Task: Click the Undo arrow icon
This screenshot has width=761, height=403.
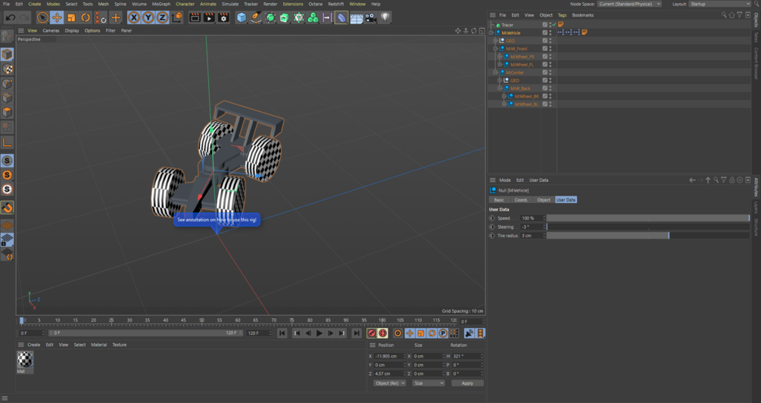Action: 11,17
